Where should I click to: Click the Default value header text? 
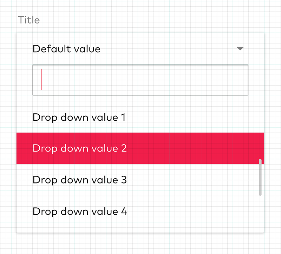click(66, 49)
